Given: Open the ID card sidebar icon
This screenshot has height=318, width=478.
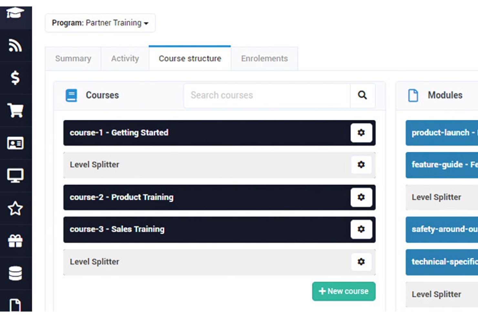Looking at the screenshot, I should [15, 143].
